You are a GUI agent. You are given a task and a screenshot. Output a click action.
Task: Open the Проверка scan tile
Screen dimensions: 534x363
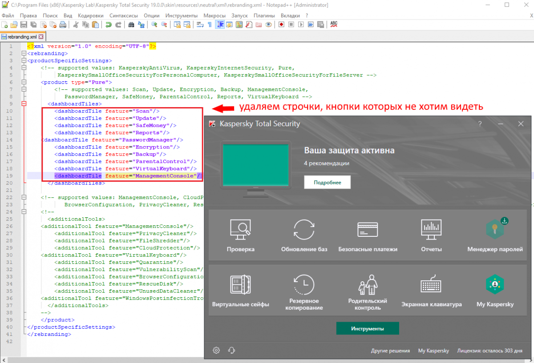pos(240,236)
